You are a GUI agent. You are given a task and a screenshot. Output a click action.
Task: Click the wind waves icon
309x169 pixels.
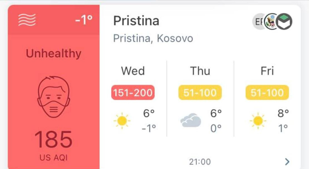[x=27, y=20]
